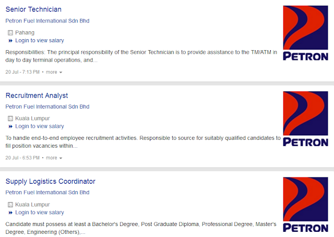
Task: Open the Petron logo for Senior Technician
Action: coord(305,33)
